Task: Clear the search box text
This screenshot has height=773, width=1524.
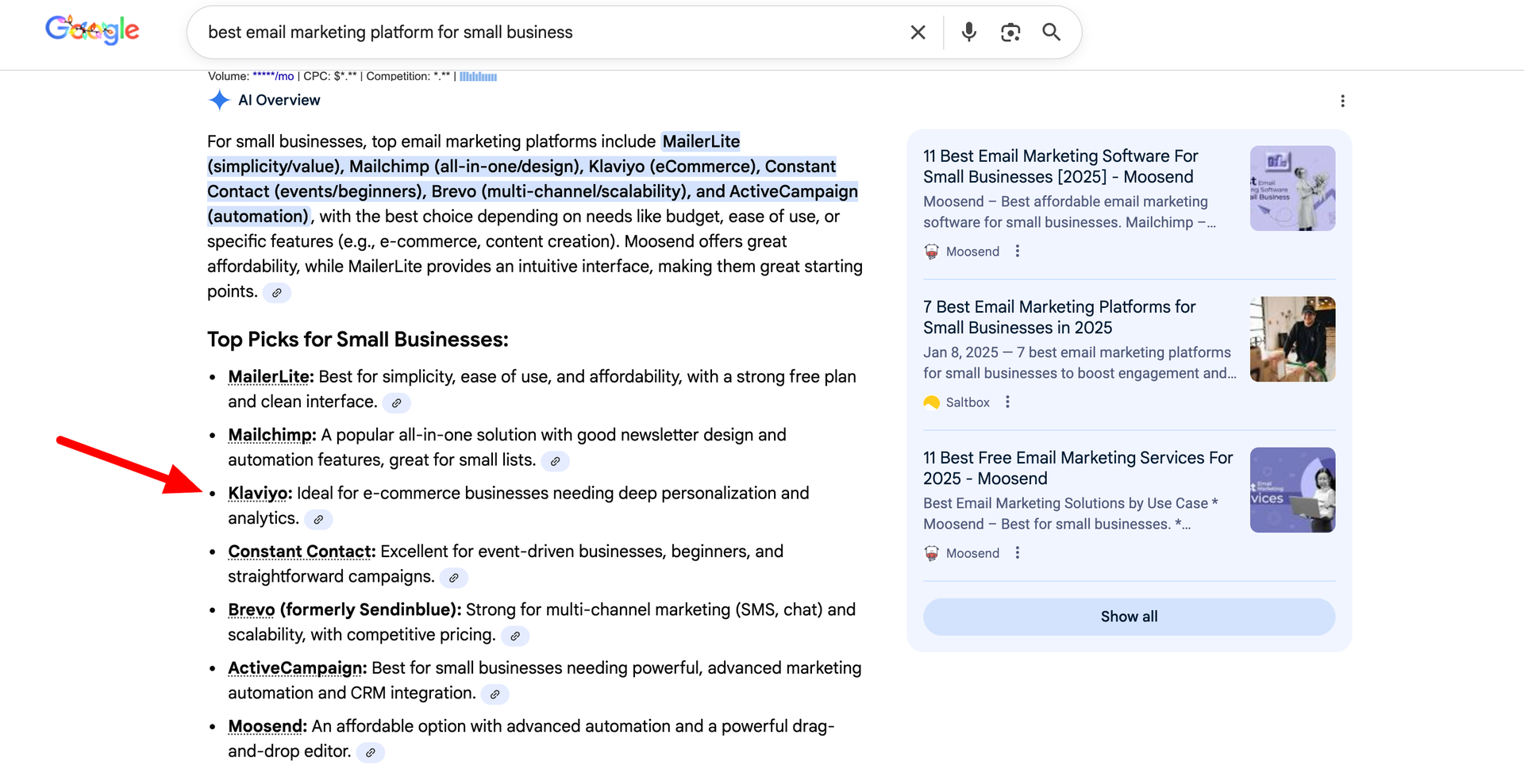Action: [x=918, y=33]
